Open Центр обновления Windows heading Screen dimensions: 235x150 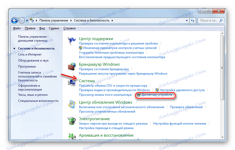[x=106, y=102]
